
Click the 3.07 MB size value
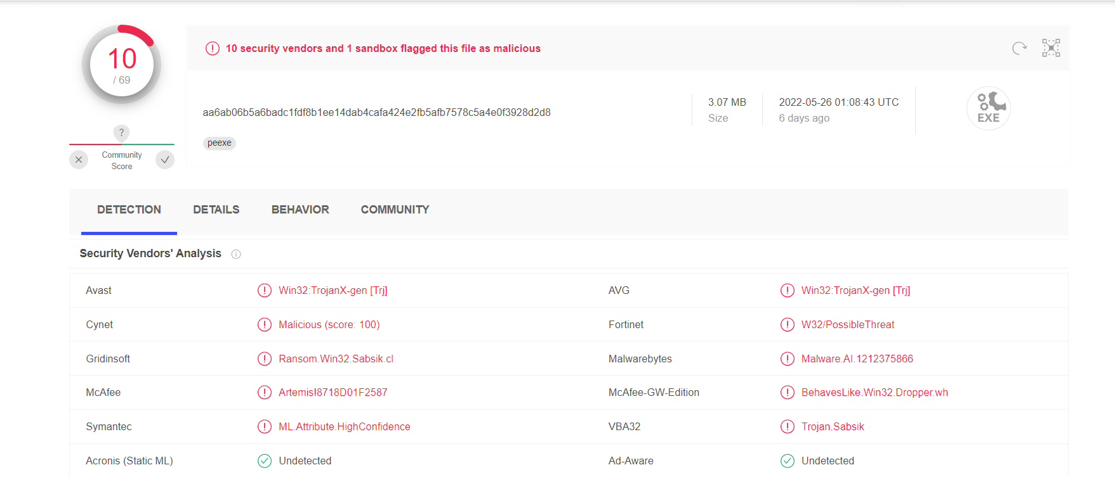(727, 102)
